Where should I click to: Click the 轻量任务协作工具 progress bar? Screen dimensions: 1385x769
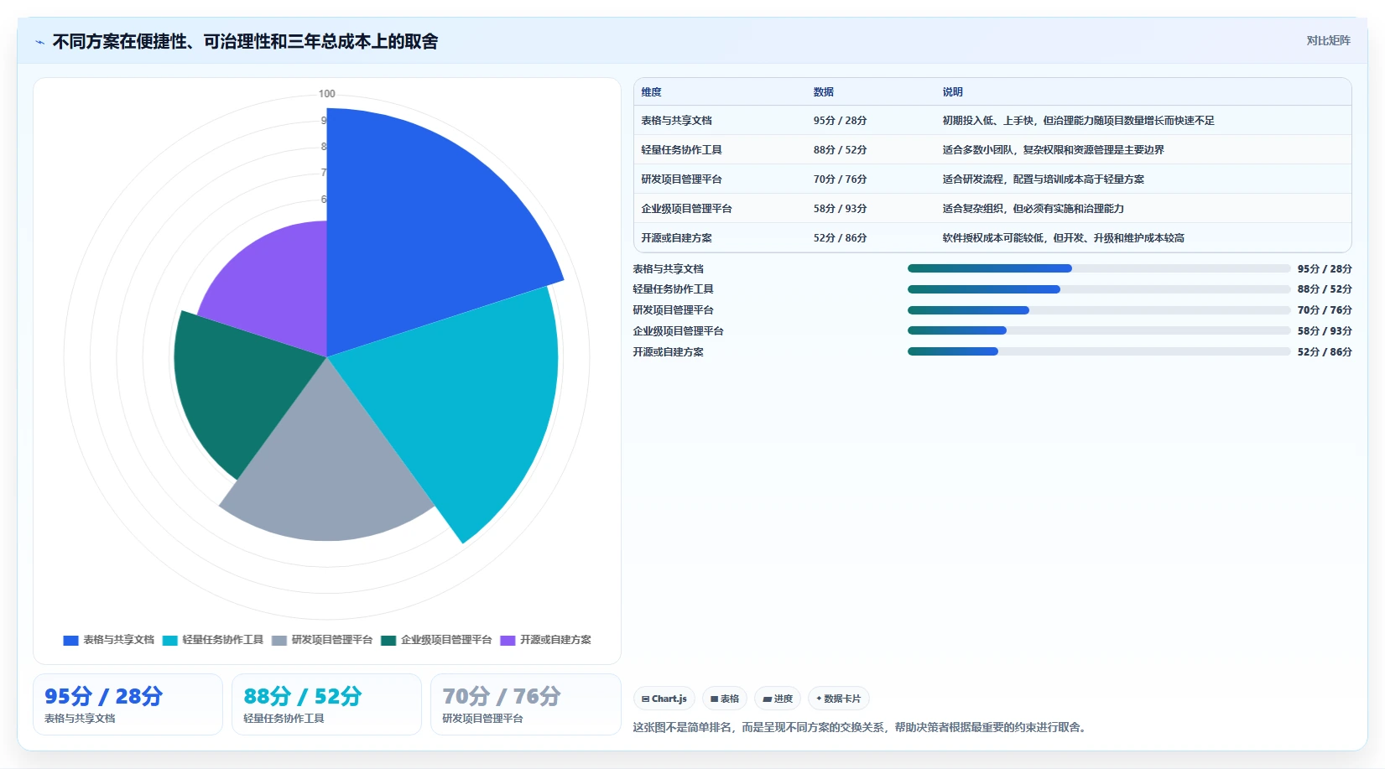1099,289
